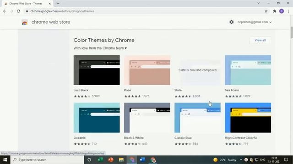Bookmark this page with star icon
Image resolution: width=293 pixels, height=164 pixels.
click(266, 11)
